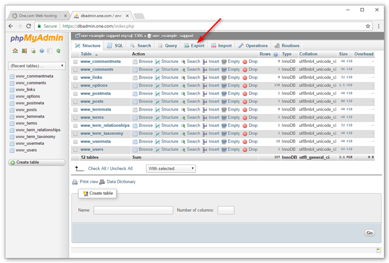The width and height of the screenshot is (389, 263).
Task: Open the Recent tables dropdown
Action: [x=37, y=66]
